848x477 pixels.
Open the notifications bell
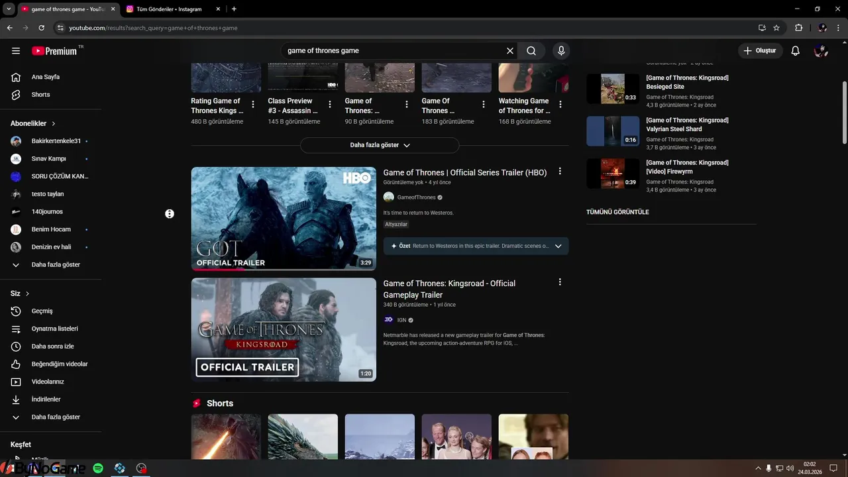(x=796, y=50)
